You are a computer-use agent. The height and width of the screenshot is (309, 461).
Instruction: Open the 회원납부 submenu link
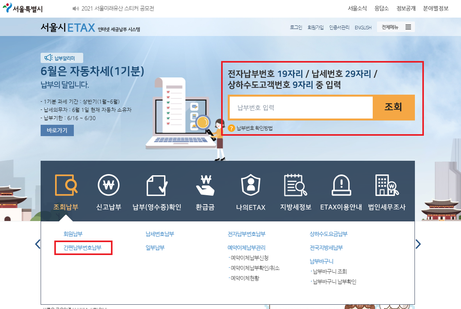[73, 234]
